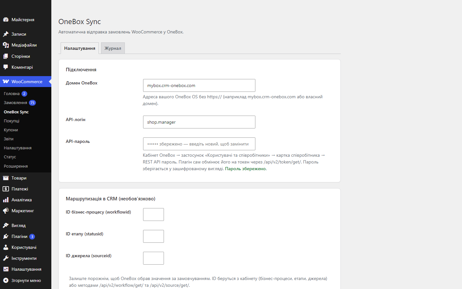Open the Сторінки menu label
462x289 pixels.
[21, 56]
